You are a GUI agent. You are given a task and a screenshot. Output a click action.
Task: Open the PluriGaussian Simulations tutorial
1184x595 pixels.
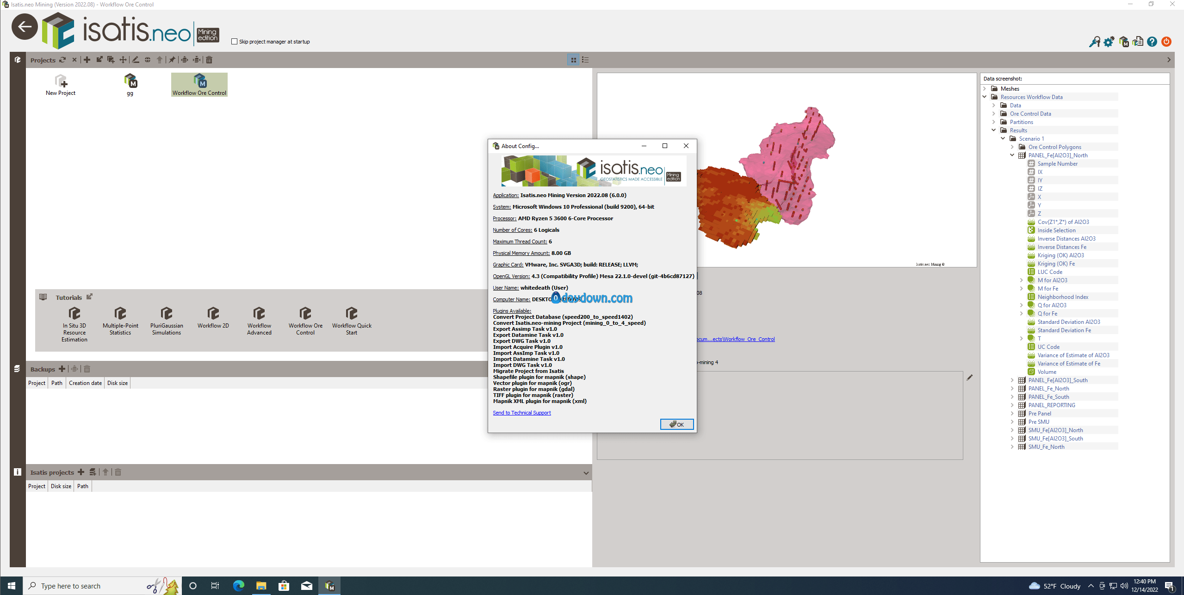coord(167,321)
